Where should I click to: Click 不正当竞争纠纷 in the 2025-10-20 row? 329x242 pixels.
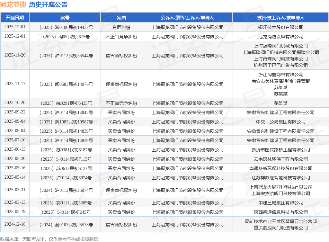pos(121,103)
